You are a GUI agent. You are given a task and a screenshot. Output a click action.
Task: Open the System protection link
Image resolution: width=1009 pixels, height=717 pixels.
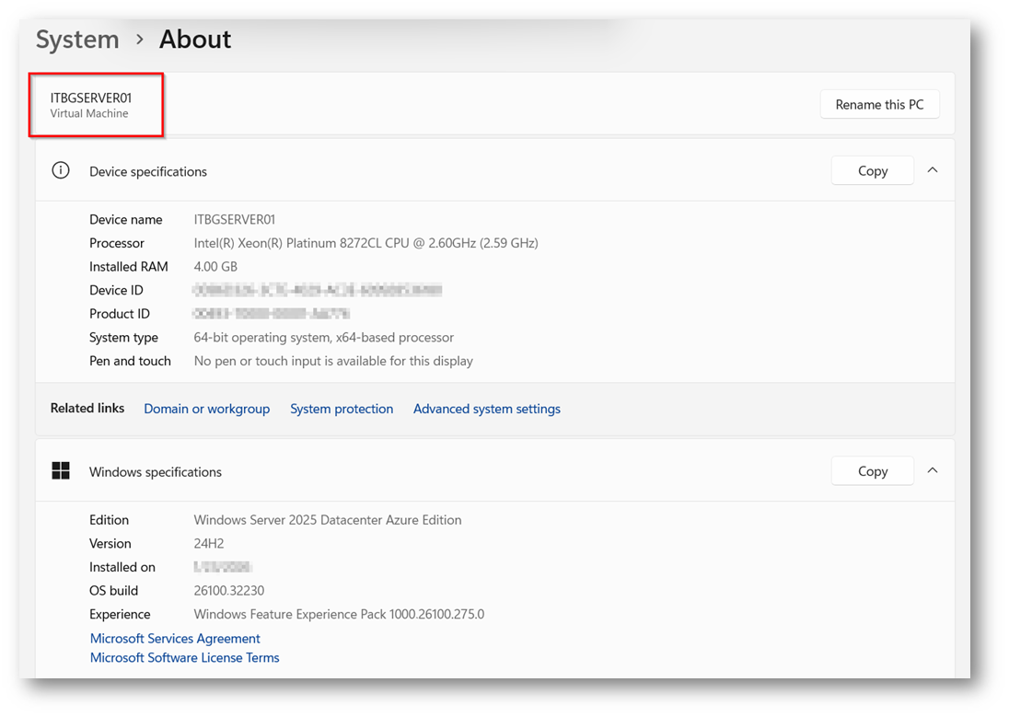(x=342, y=409)
